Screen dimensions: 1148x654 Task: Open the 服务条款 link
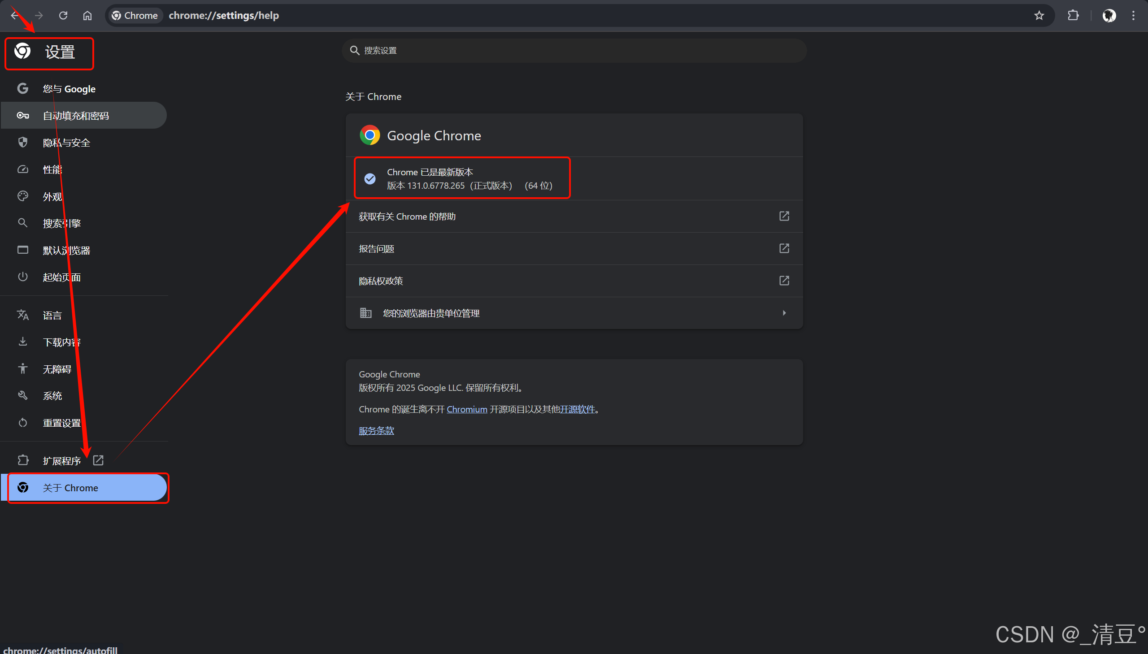tap(377, 431)
